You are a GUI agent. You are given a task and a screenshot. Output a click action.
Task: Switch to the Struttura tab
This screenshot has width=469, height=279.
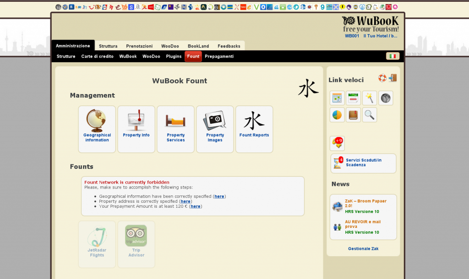108,46
